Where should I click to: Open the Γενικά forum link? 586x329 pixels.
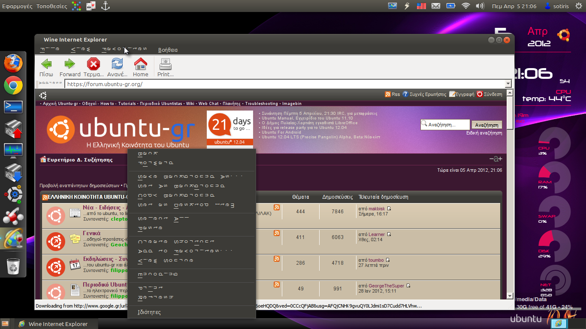point(91,233)
